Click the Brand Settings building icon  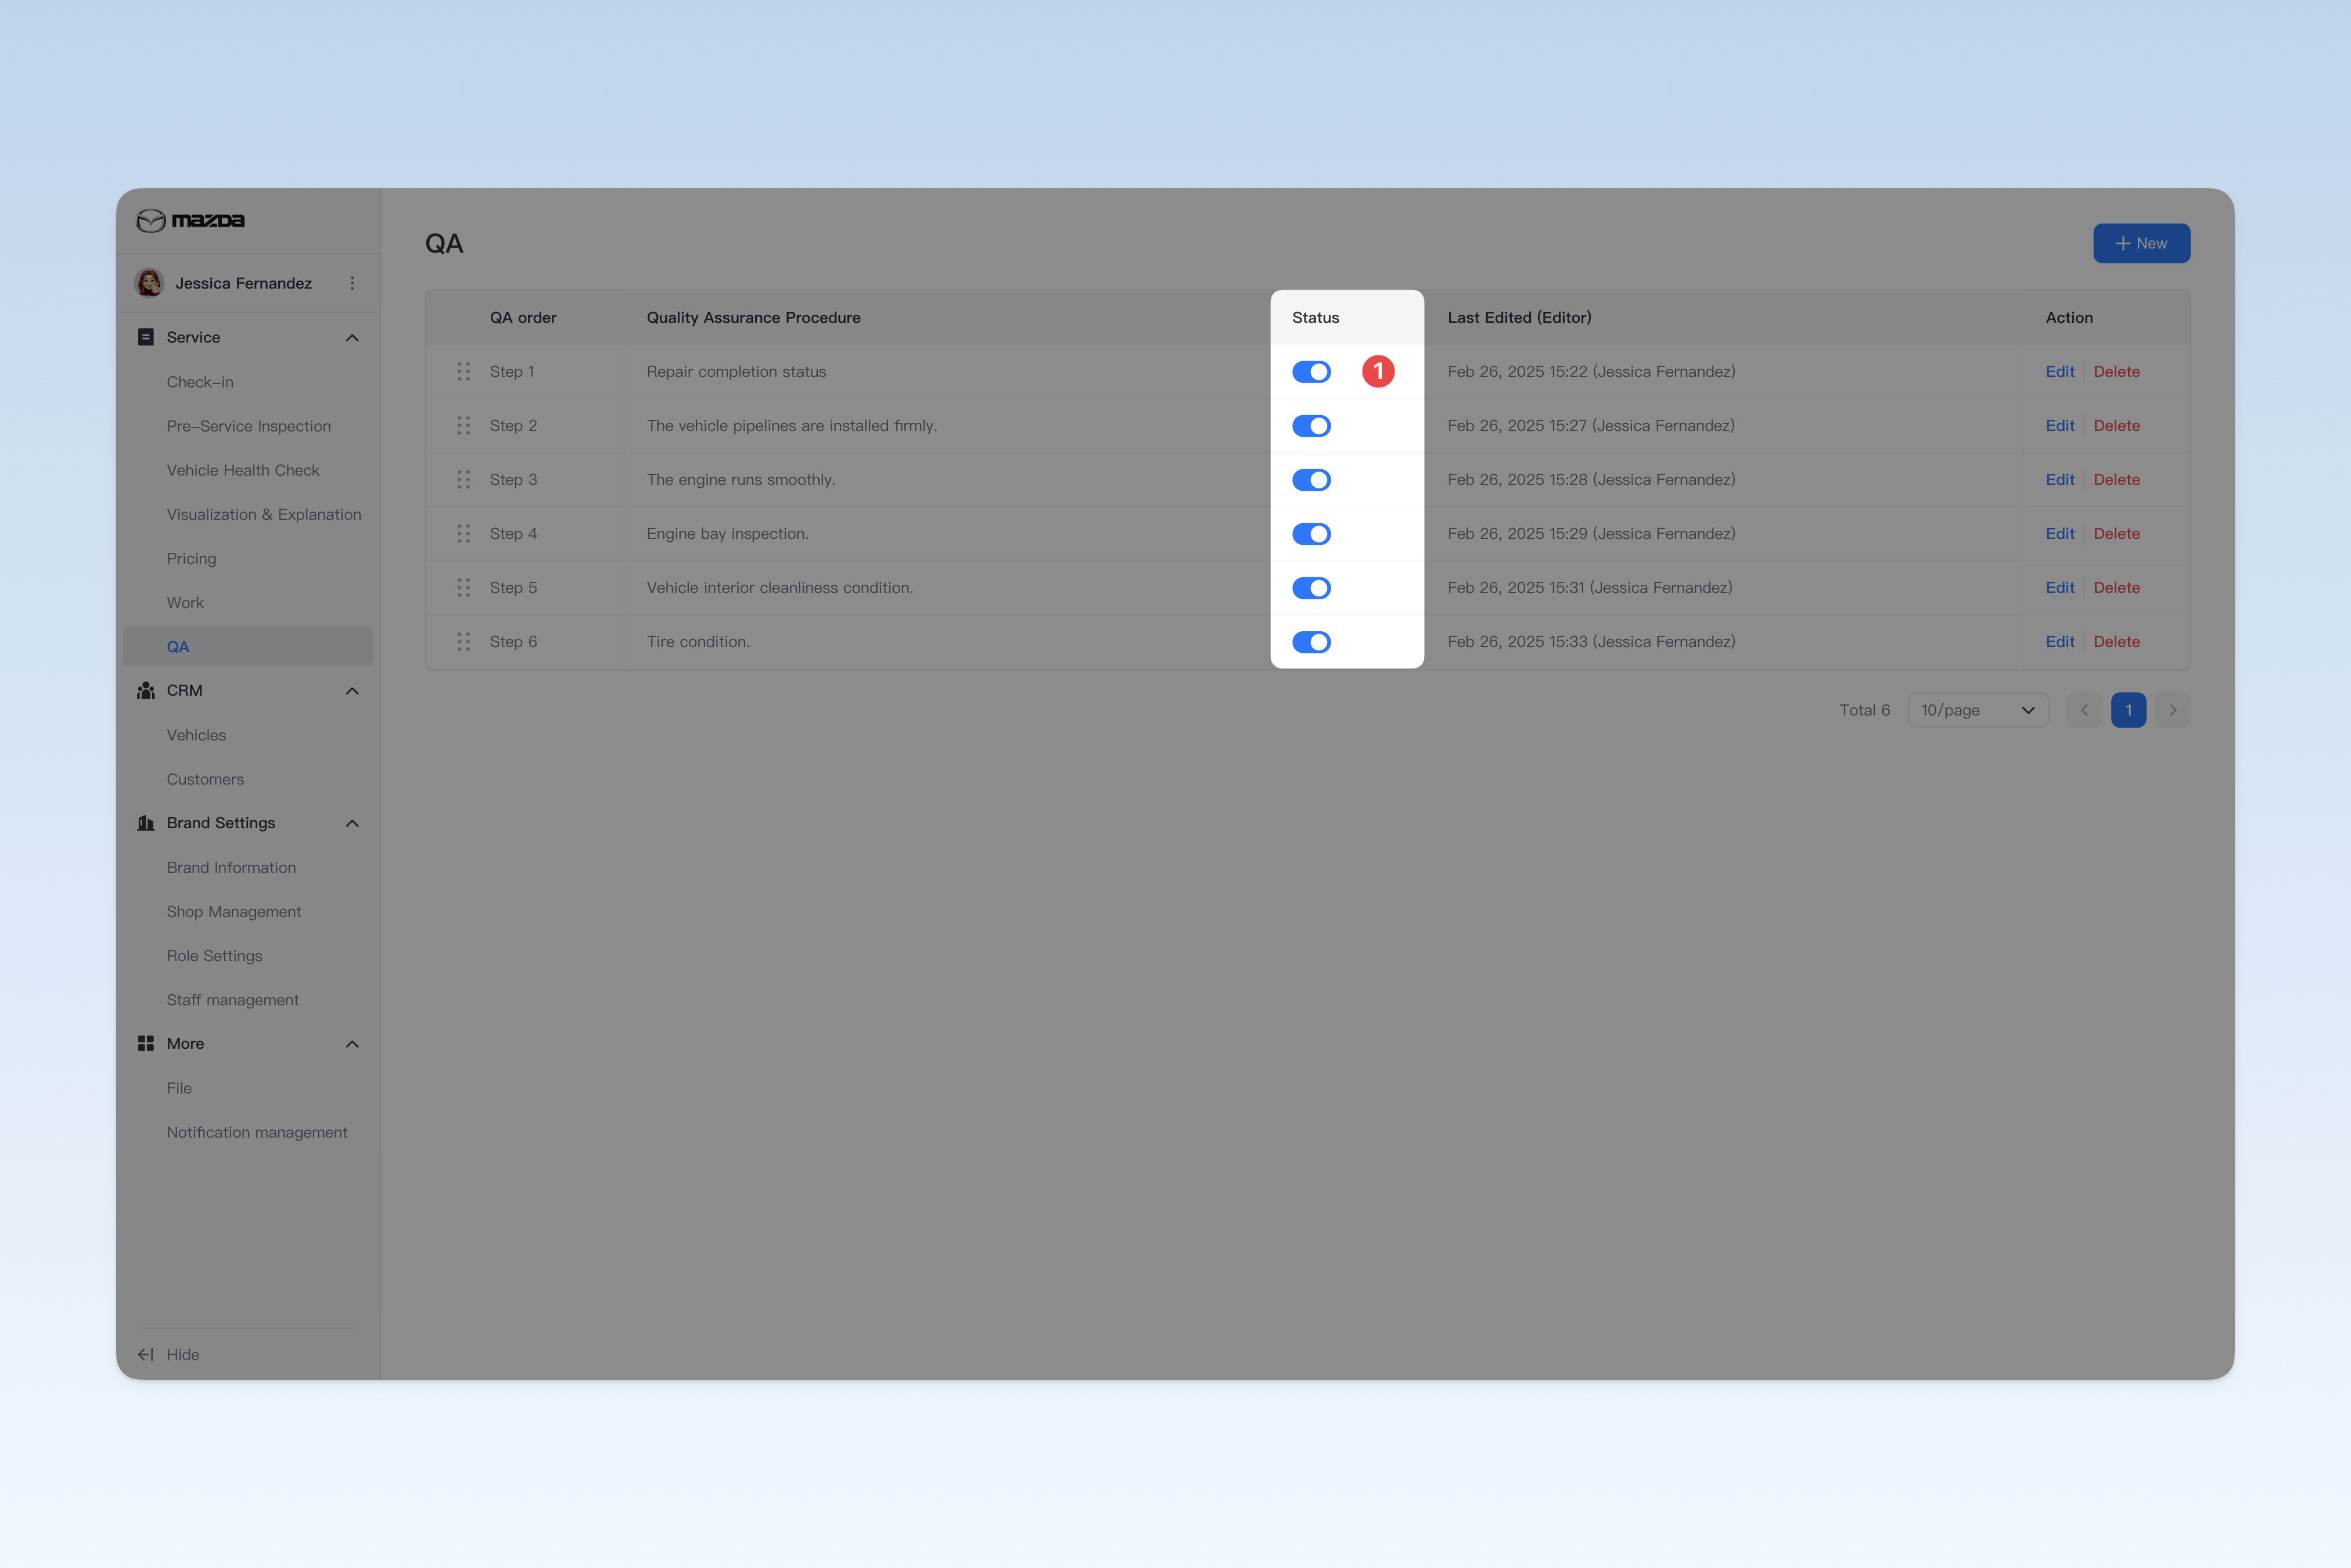[146, 823]
